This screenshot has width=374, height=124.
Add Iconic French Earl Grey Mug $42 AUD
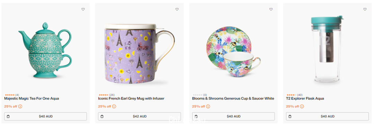click(x=139, y=116)
